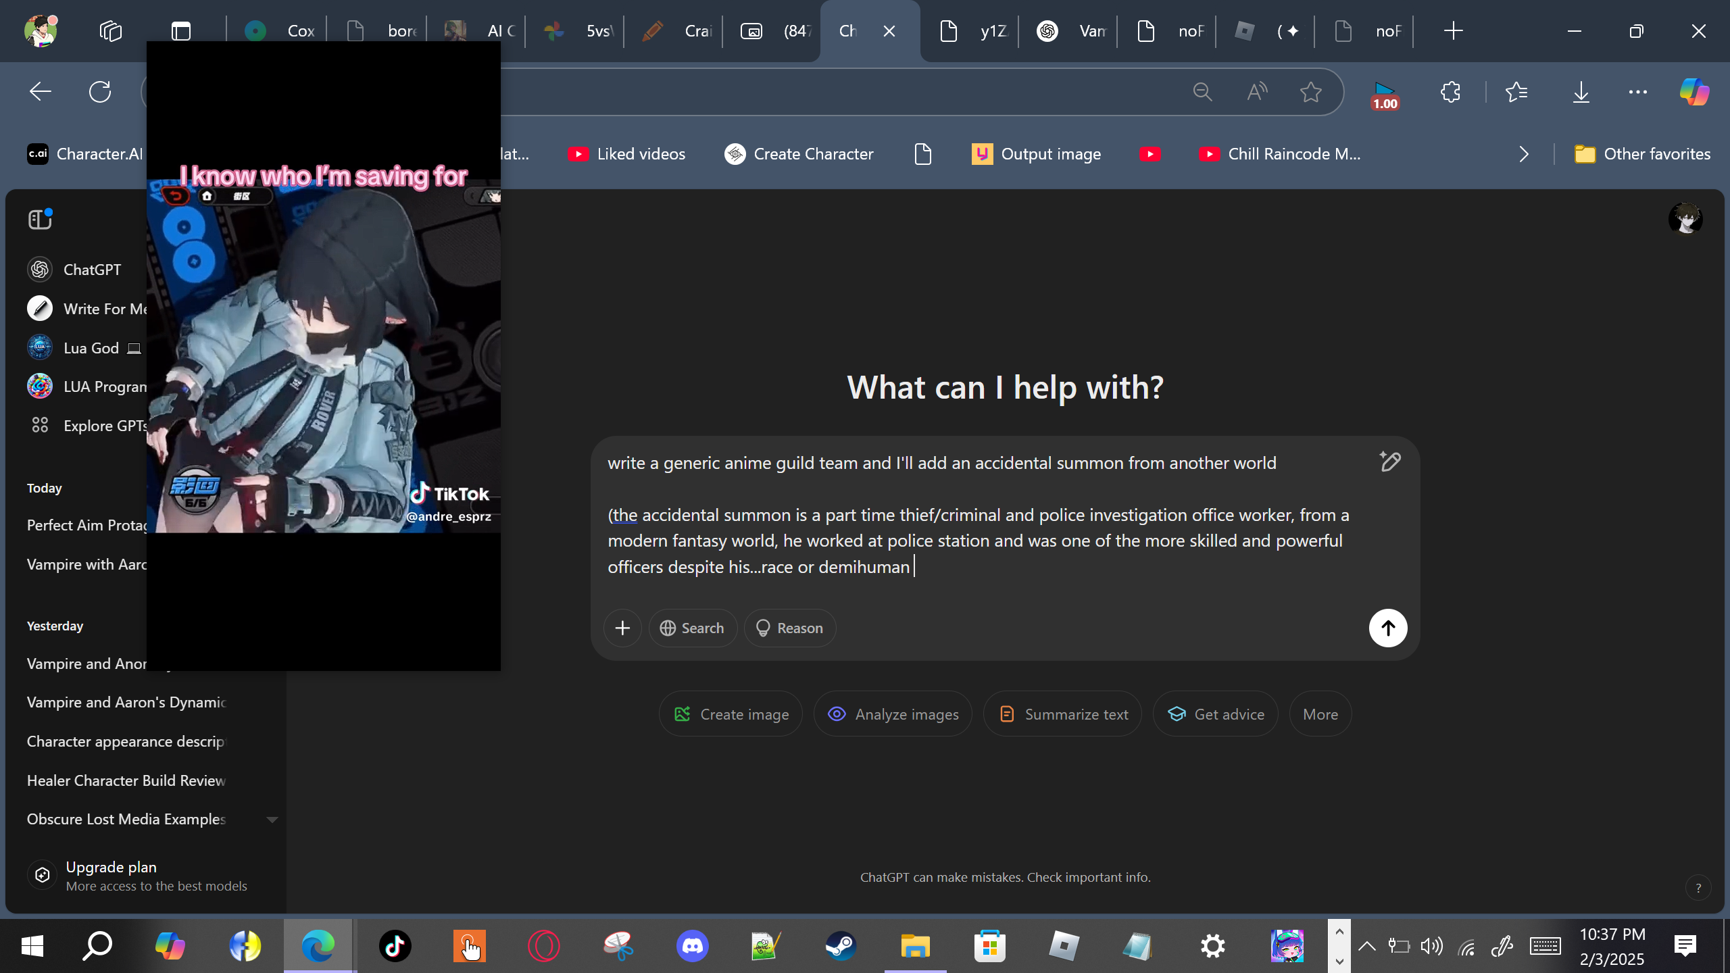Open the Output image bookmark
1730x973 pixels.
tap(1036, 154)
